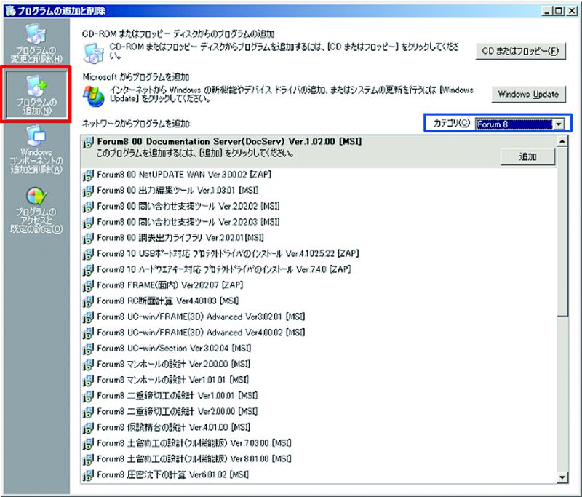Click the icon beside マンホールの設計 Ver.2.00.00
The width and height of the screenshot is (582, 497).
88,365
